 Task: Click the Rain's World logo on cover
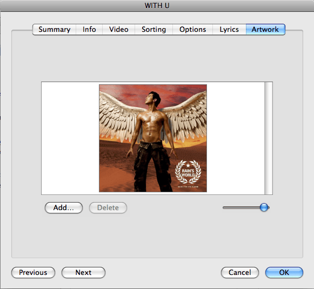point(188,172)
